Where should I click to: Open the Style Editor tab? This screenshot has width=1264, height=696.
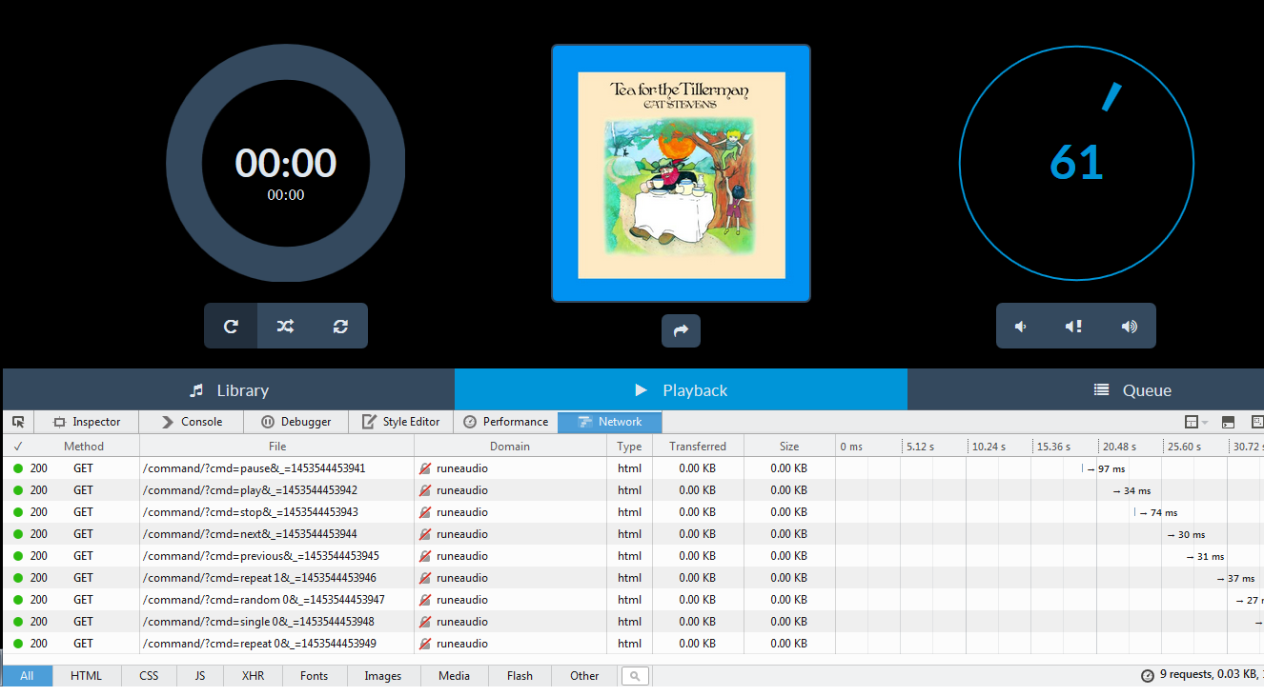tap(401, 422)
